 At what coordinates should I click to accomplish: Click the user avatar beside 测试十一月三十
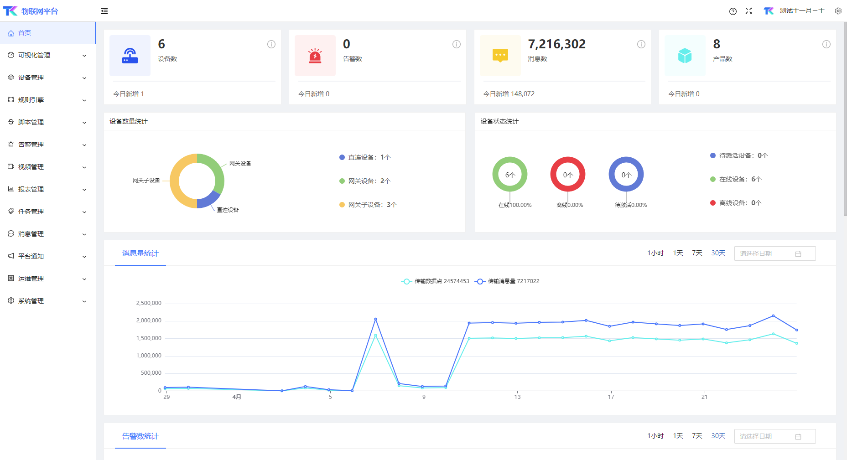coord(769,11)
